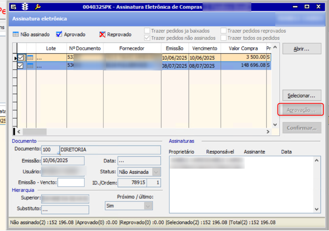
Task: Click the Ordem field showing 1
Action: [154, 183]
